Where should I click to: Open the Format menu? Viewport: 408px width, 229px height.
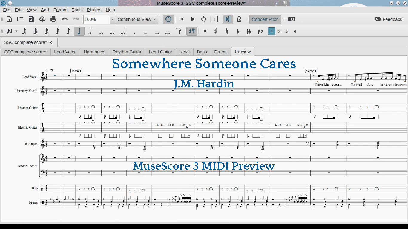pos(61,10)
